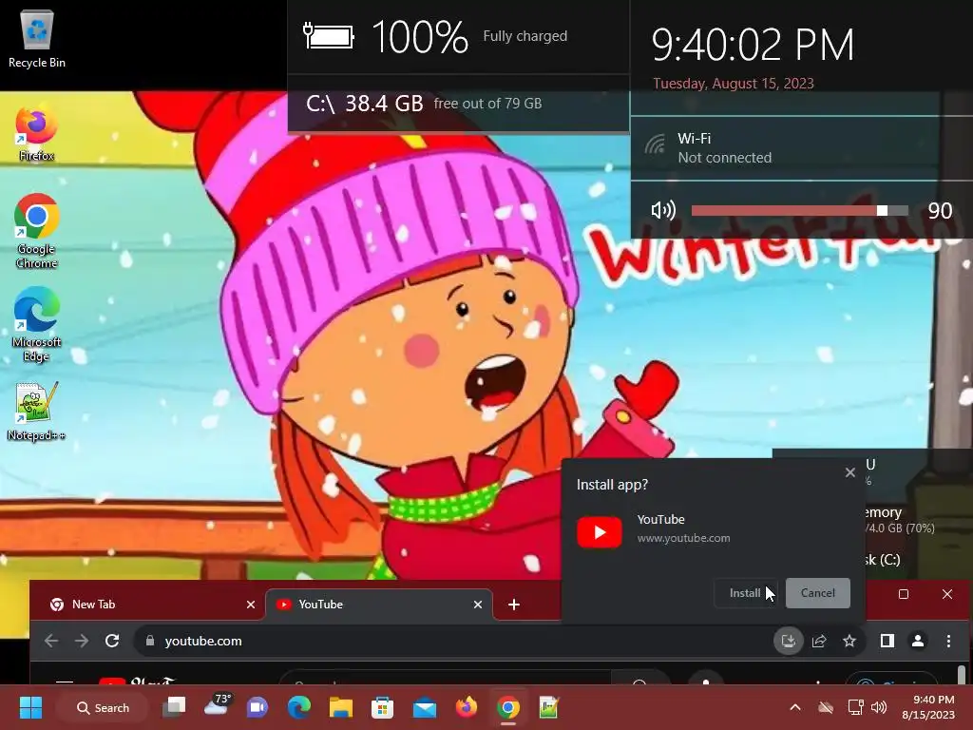Click the 100% Fully charged battery widget
Viewport: 973px width, 730px height.
458,37
